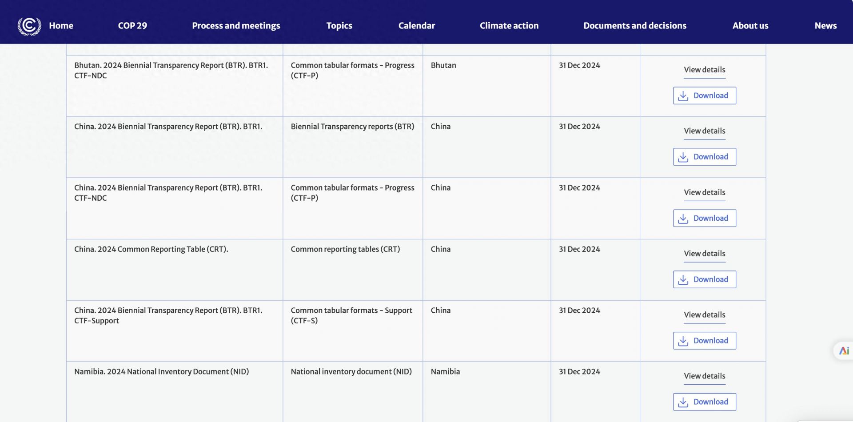Go to the Home menu item

point(61,26)
